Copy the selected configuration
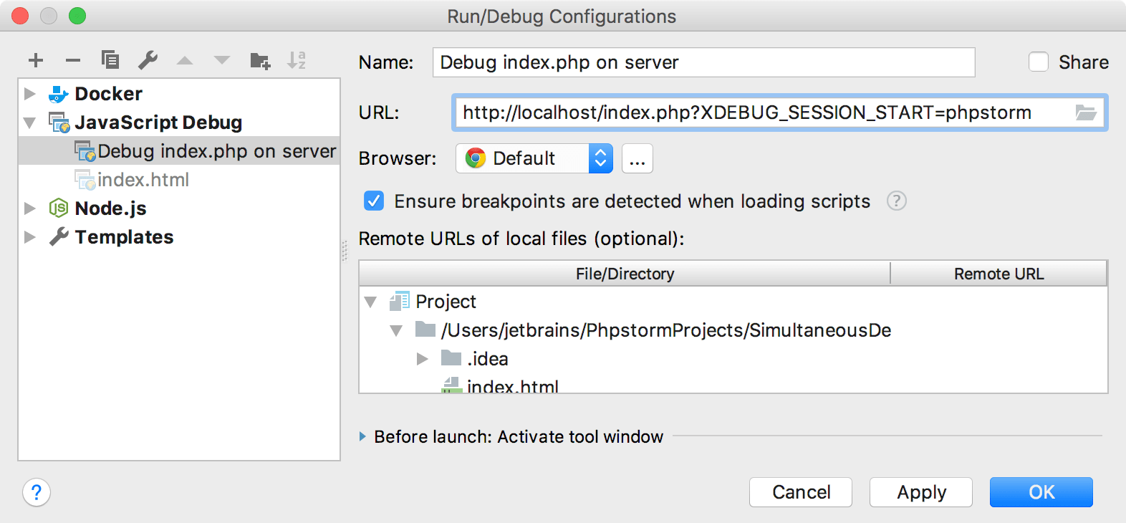The image size is (1126, 523). click(110, 60)
